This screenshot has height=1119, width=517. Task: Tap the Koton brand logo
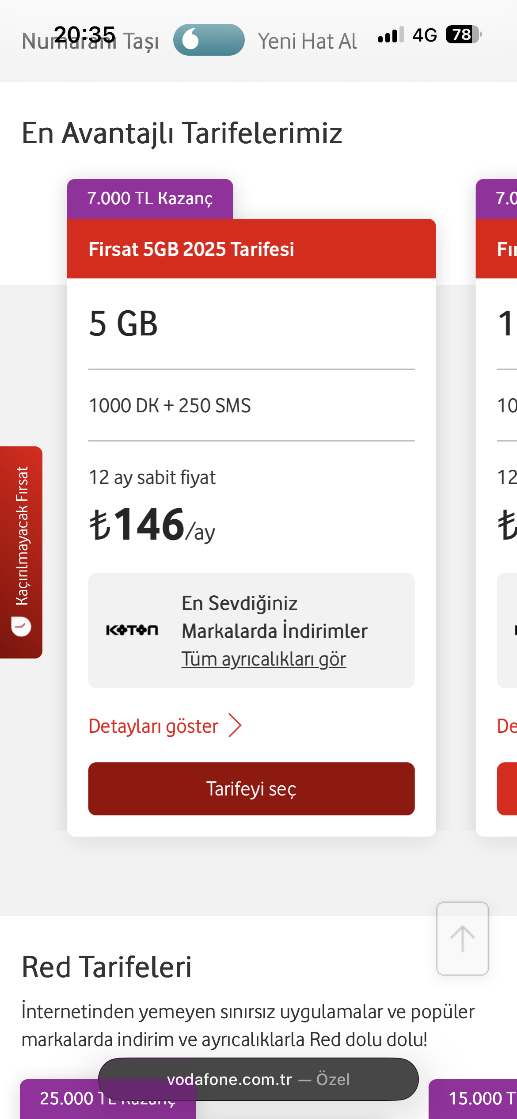pyautogui.click(x=132, y=630)
